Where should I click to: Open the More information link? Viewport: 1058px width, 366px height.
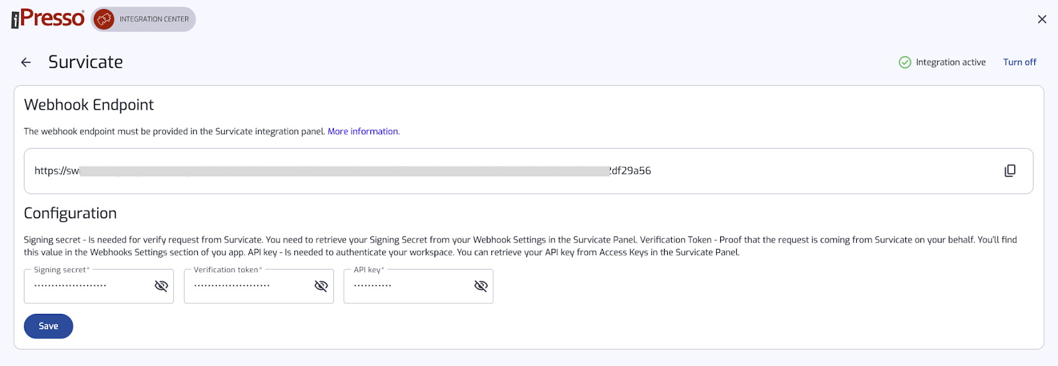tap(363, 131)
